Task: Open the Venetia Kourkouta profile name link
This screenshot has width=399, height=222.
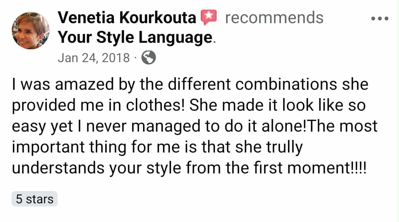Action: (x=127, y=18)
